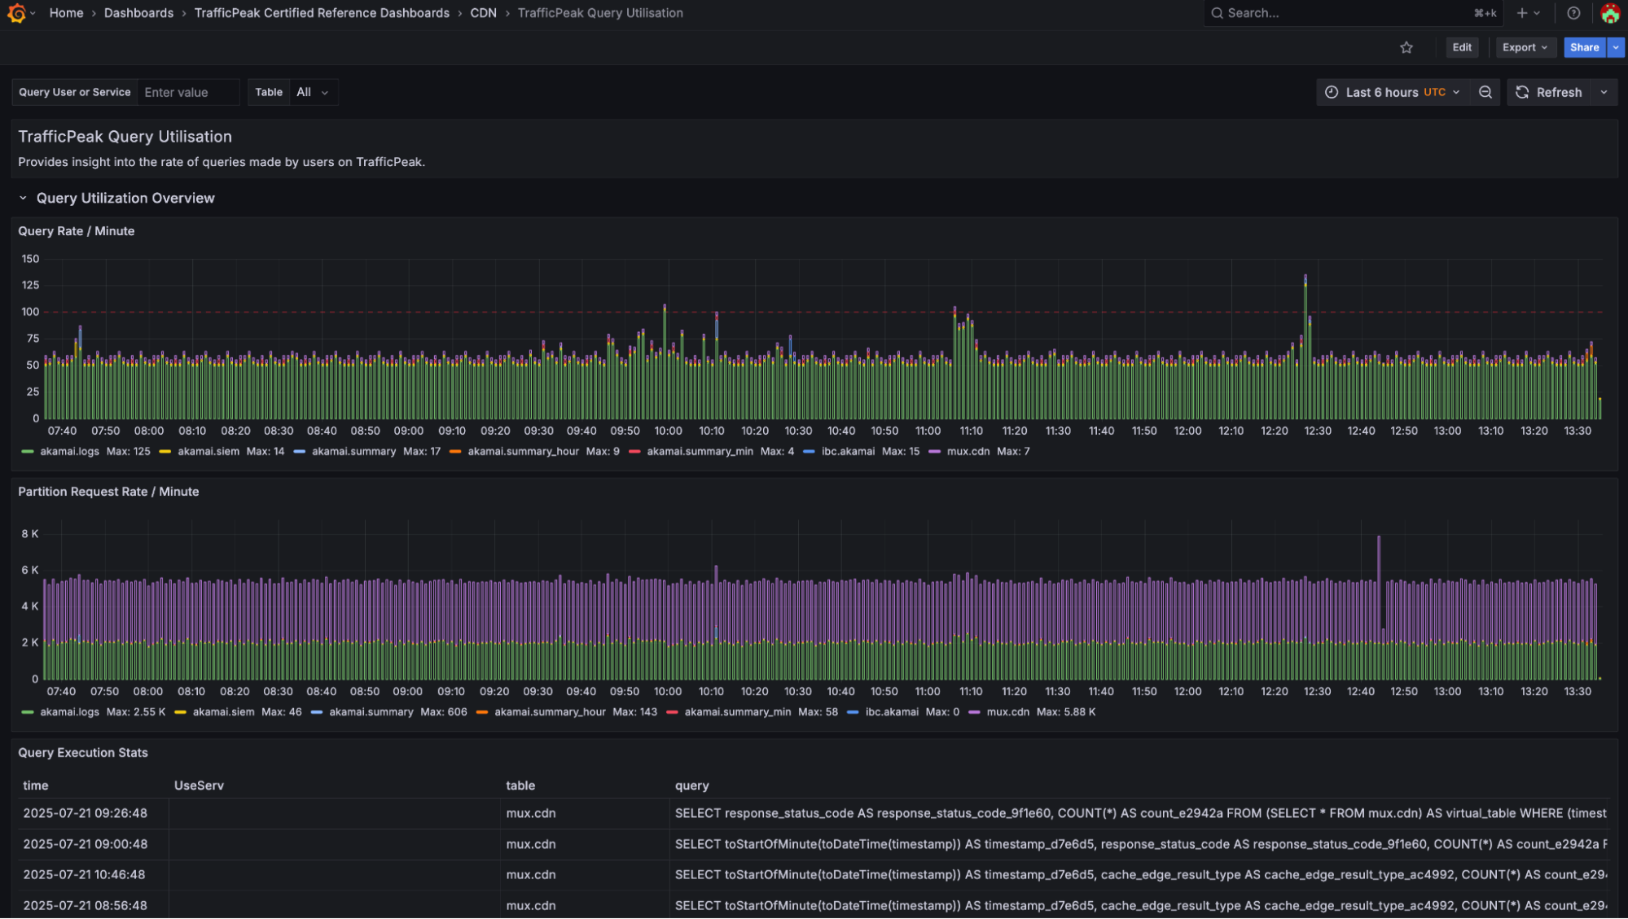
Task: Click the zoom out time range icon
Action: (1485, 92)
